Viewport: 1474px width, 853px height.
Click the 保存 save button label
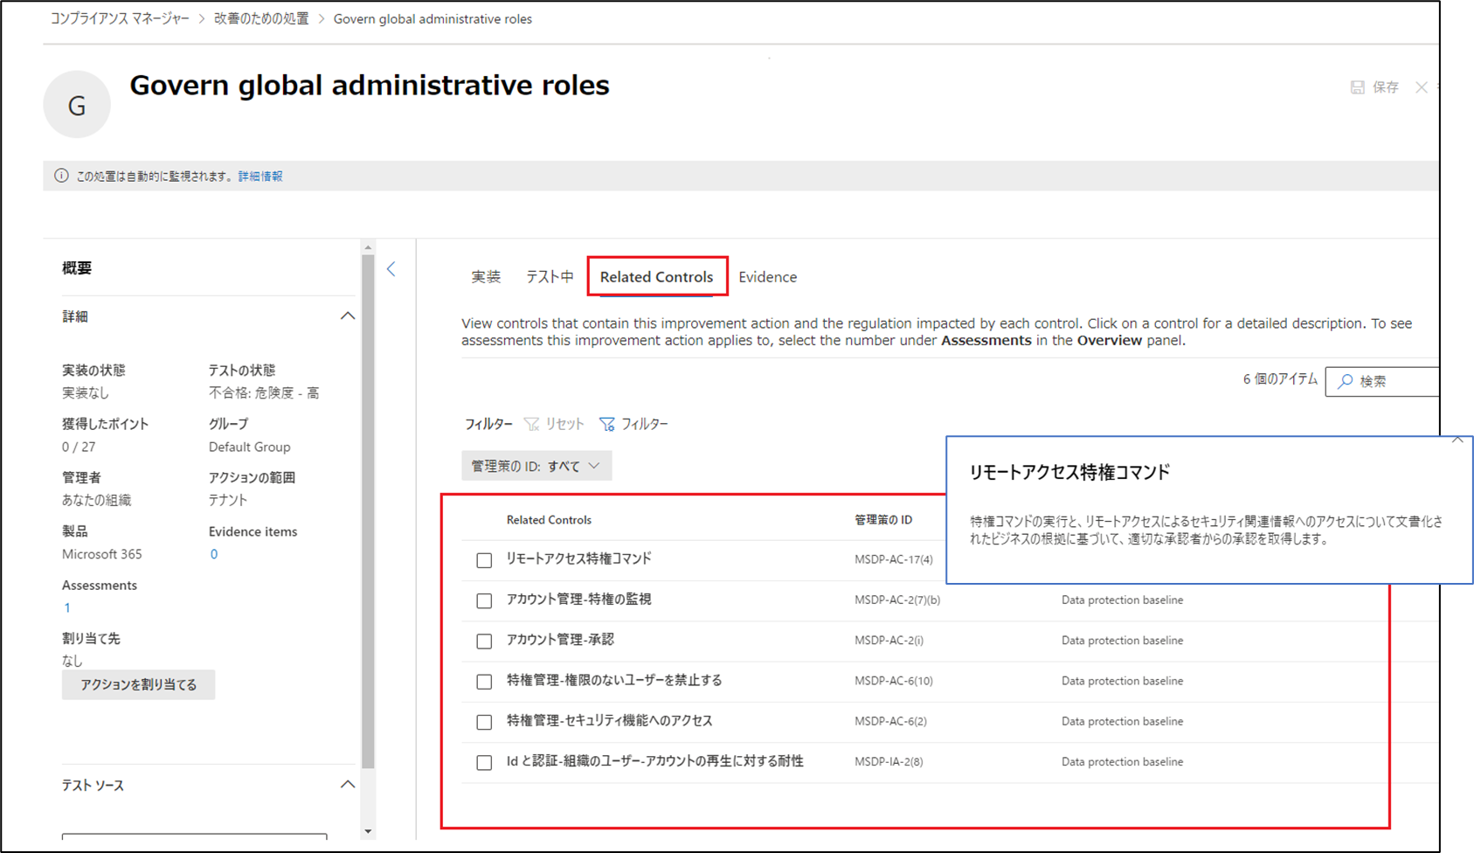pyautogui.click(x=1386, y=87)
